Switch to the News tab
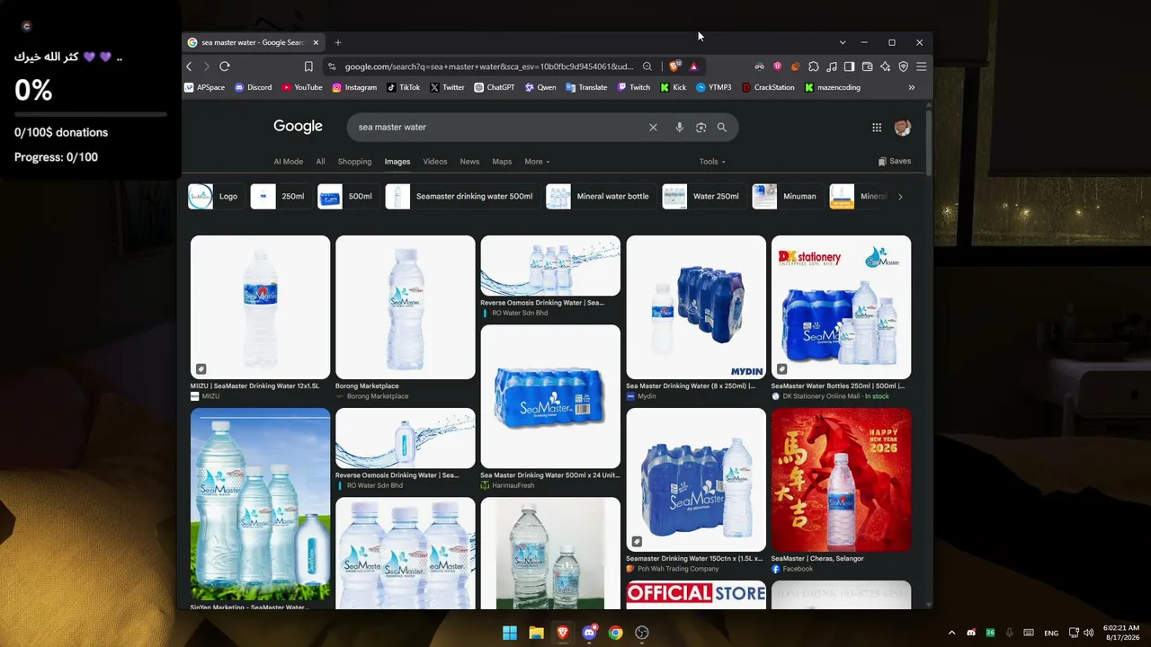This screenshot has width=1151, height=647. [x=469, y=162]
